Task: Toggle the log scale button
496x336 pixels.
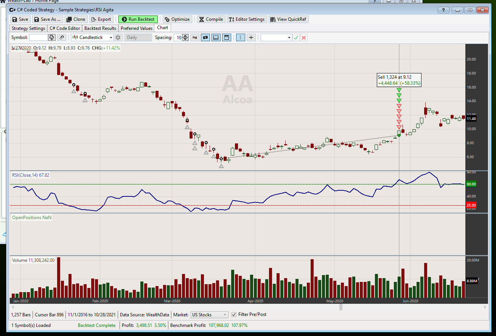Action: 195,37
